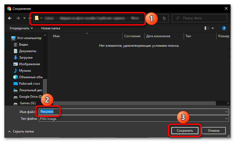Viewport: 235px width, 142px height.
Task: Click the 'Сохранить' button
Action: (x=185, y=131)
